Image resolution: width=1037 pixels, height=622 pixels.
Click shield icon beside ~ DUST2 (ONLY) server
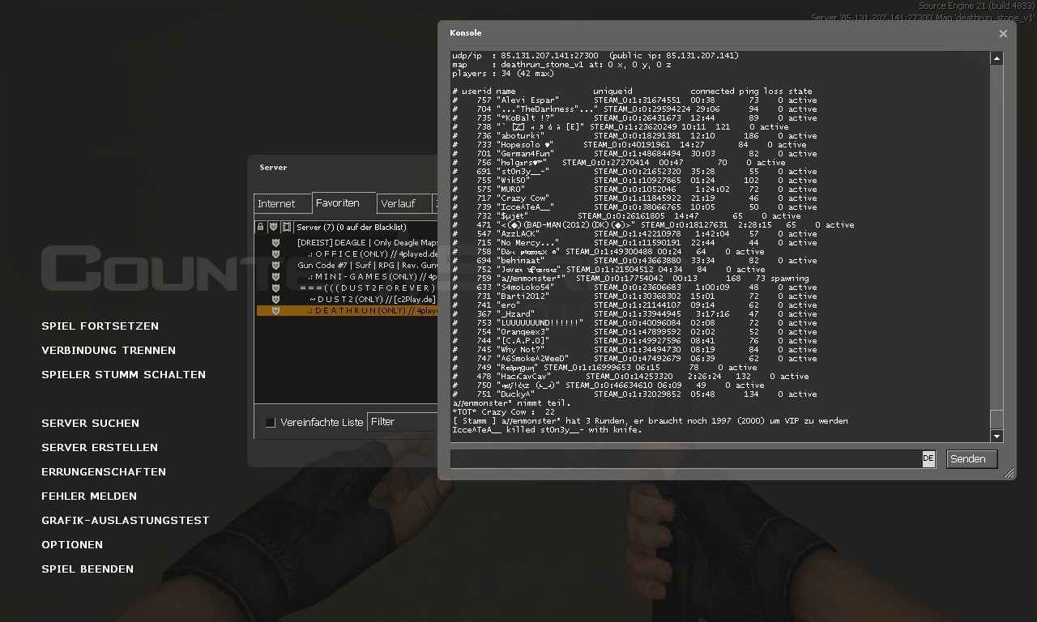click(x=275, y=300)
